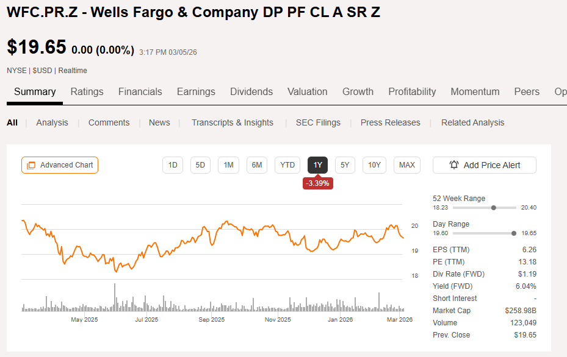Open Transcripts & Insights filter

pos(233,122)
